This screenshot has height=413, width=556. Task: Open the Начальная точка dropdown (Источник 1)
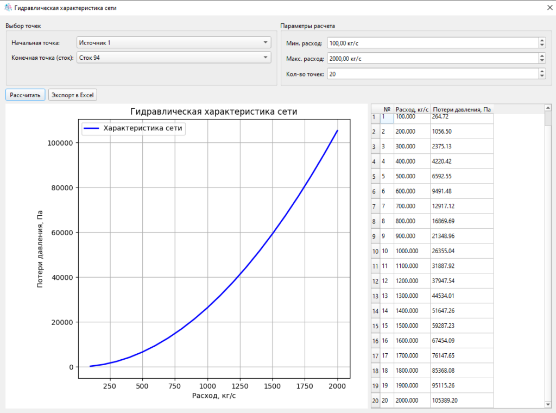coord(174,42)
